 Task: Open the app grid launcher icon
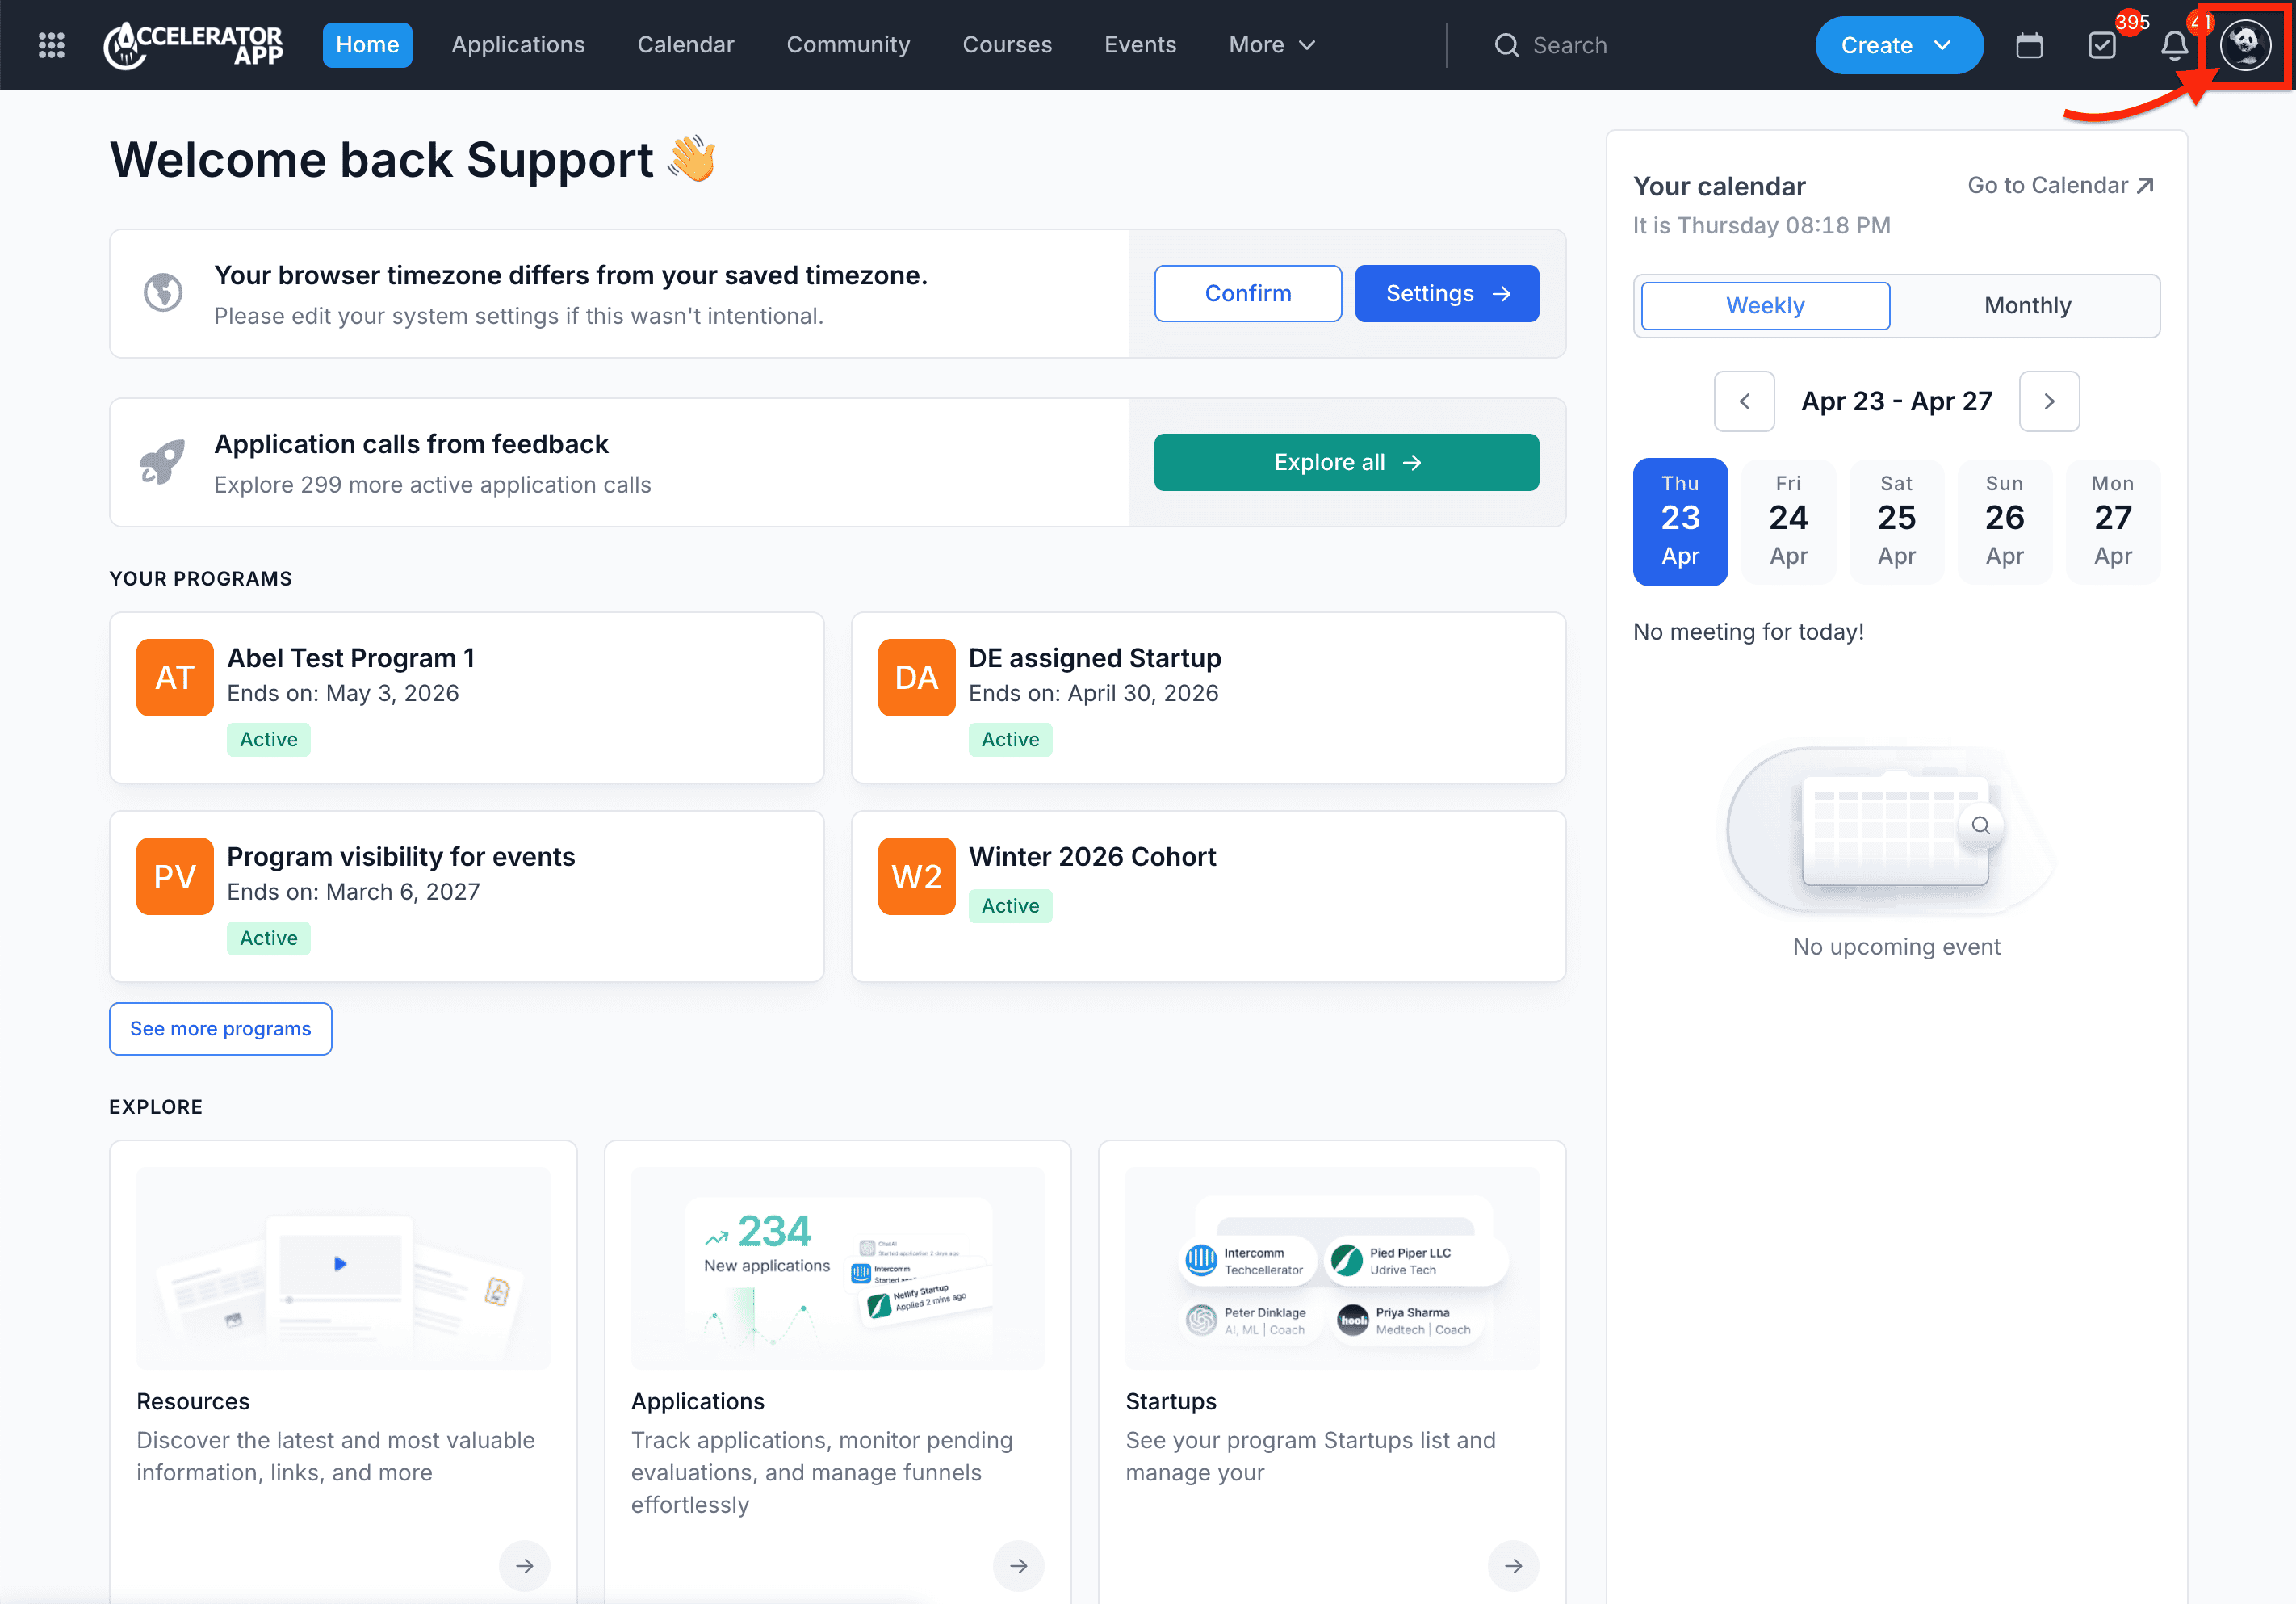coord(51,45)
